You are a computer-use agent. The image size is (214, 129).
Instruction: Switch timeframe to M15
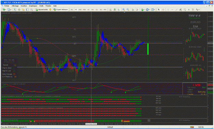click(x=80, y=10)
